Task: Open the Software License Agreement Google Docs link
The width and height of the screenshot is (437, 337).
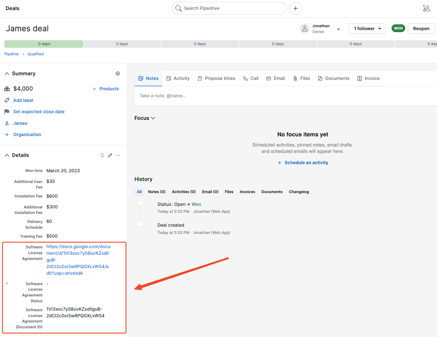Action: coord(78,246)
